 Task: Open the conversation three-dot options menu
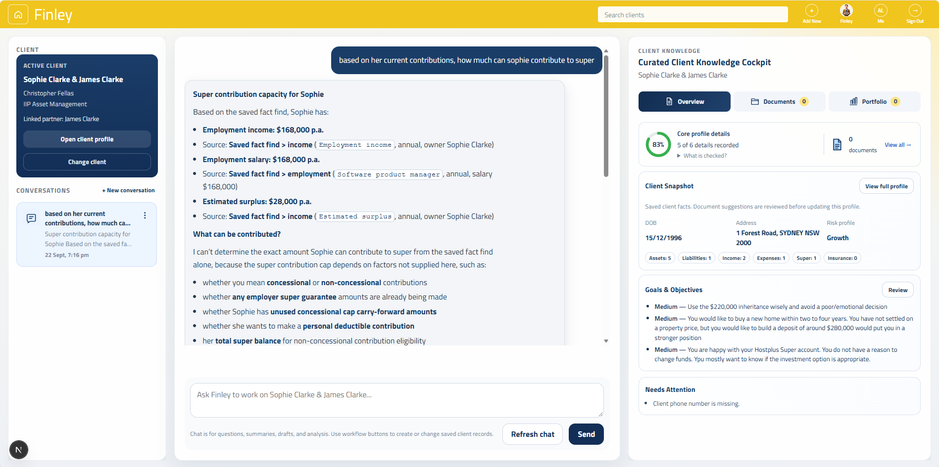(x=145, y=215)
